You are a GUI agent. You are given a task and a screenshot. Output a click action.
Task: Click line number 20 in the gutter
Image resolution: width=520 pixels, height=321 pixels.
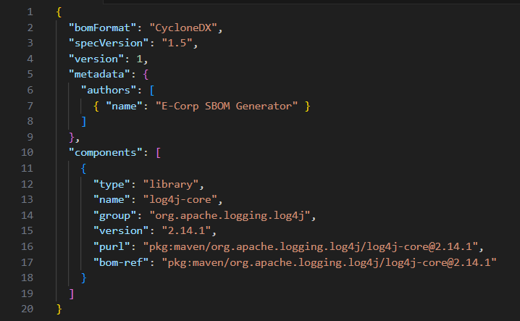tap(27, 309)
